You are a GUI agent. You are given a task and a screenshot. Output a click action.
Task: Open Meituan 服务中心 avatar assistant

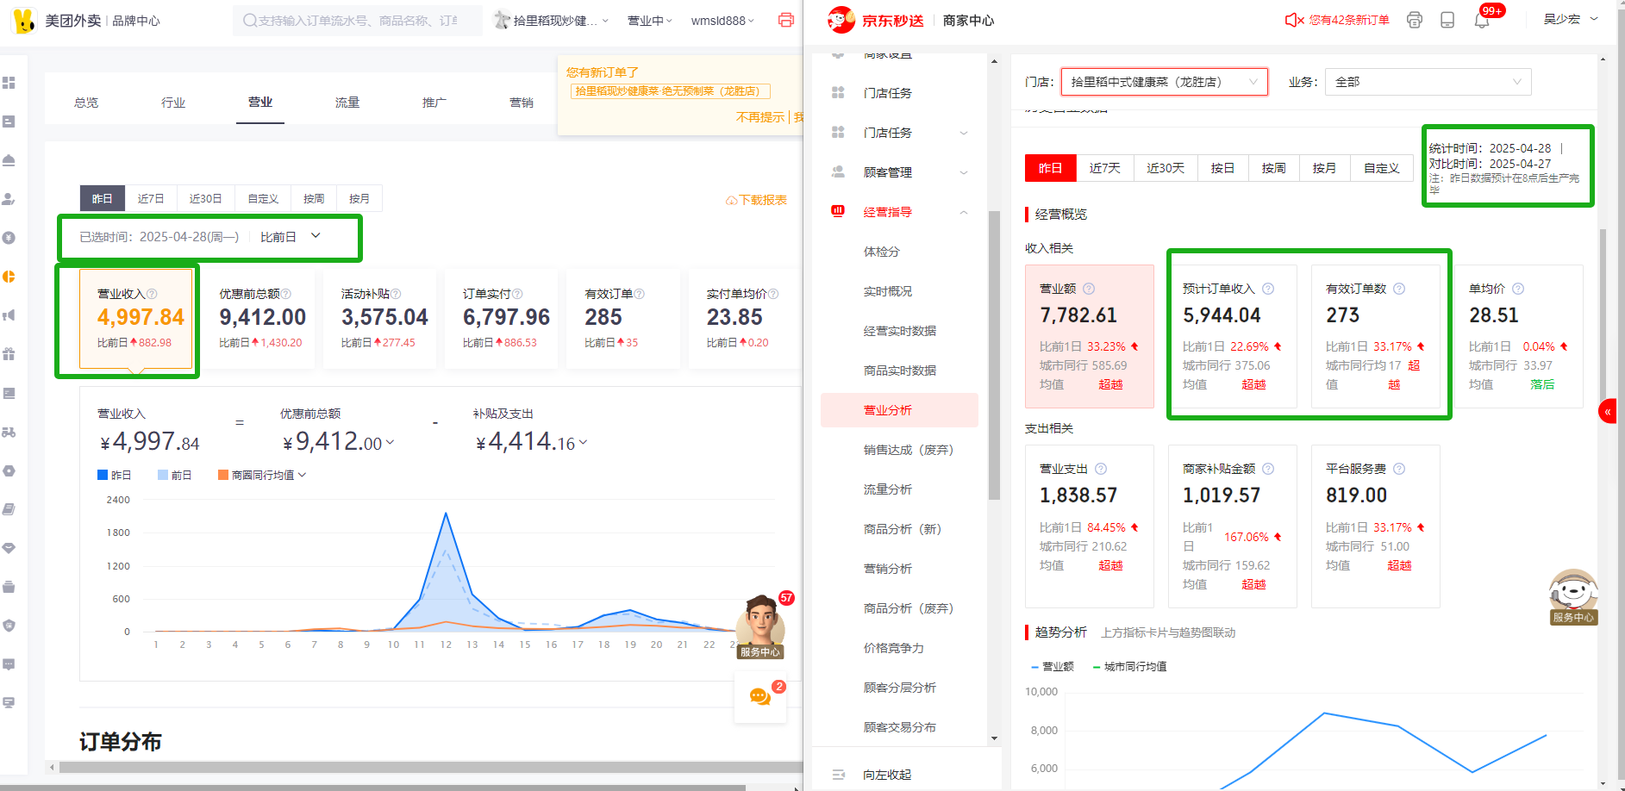pyautogui.click(x=760, y=626)
